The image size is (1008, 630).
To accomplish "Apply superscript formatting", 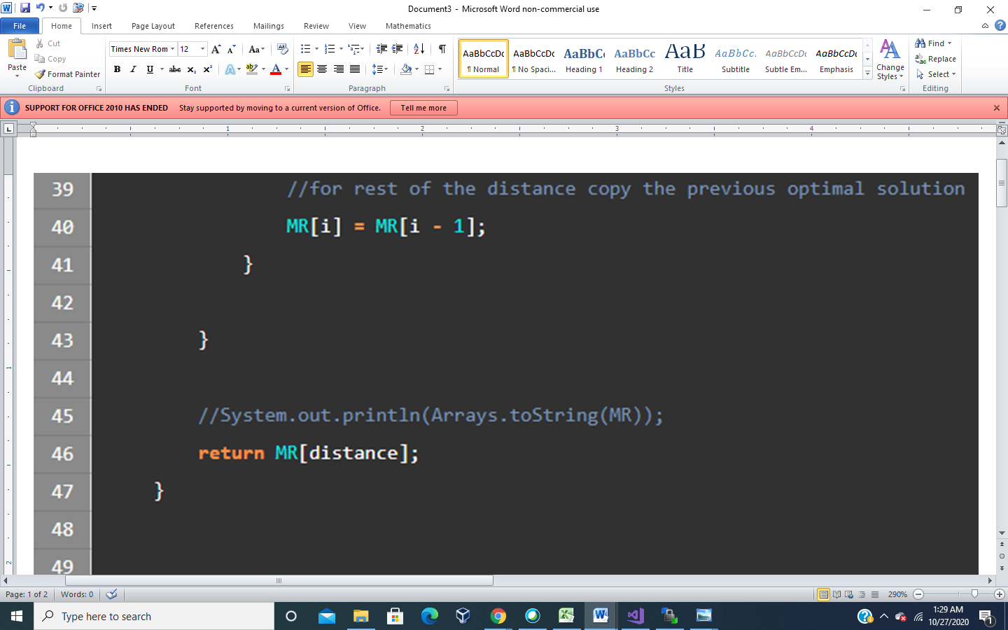I will (206, 69).
